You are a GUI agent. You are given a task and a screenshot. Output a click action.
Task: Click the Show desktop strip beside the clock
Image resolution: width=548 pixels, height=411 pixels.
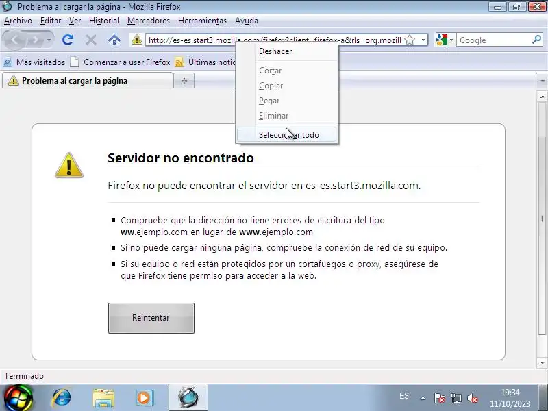pos(544,398)
